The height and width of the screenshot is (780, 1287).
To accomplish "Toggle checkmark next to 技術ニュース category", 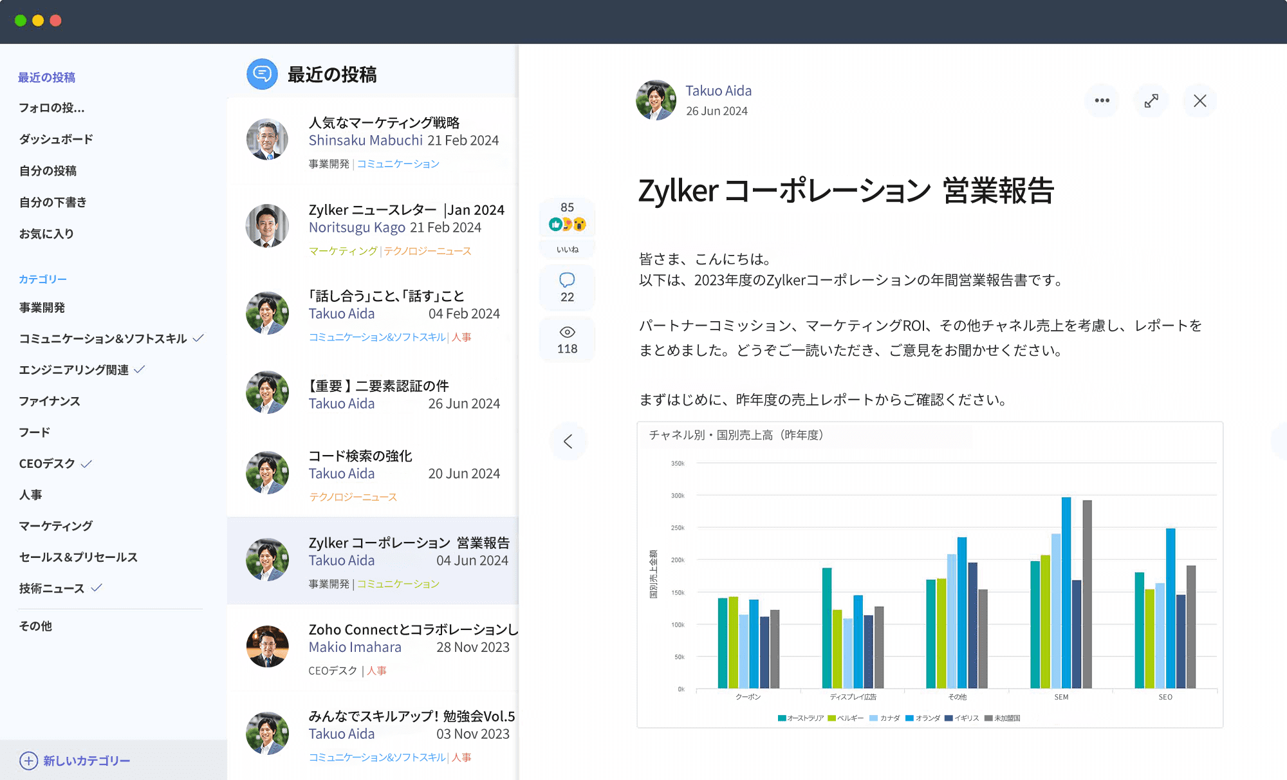I will [97, 588].
